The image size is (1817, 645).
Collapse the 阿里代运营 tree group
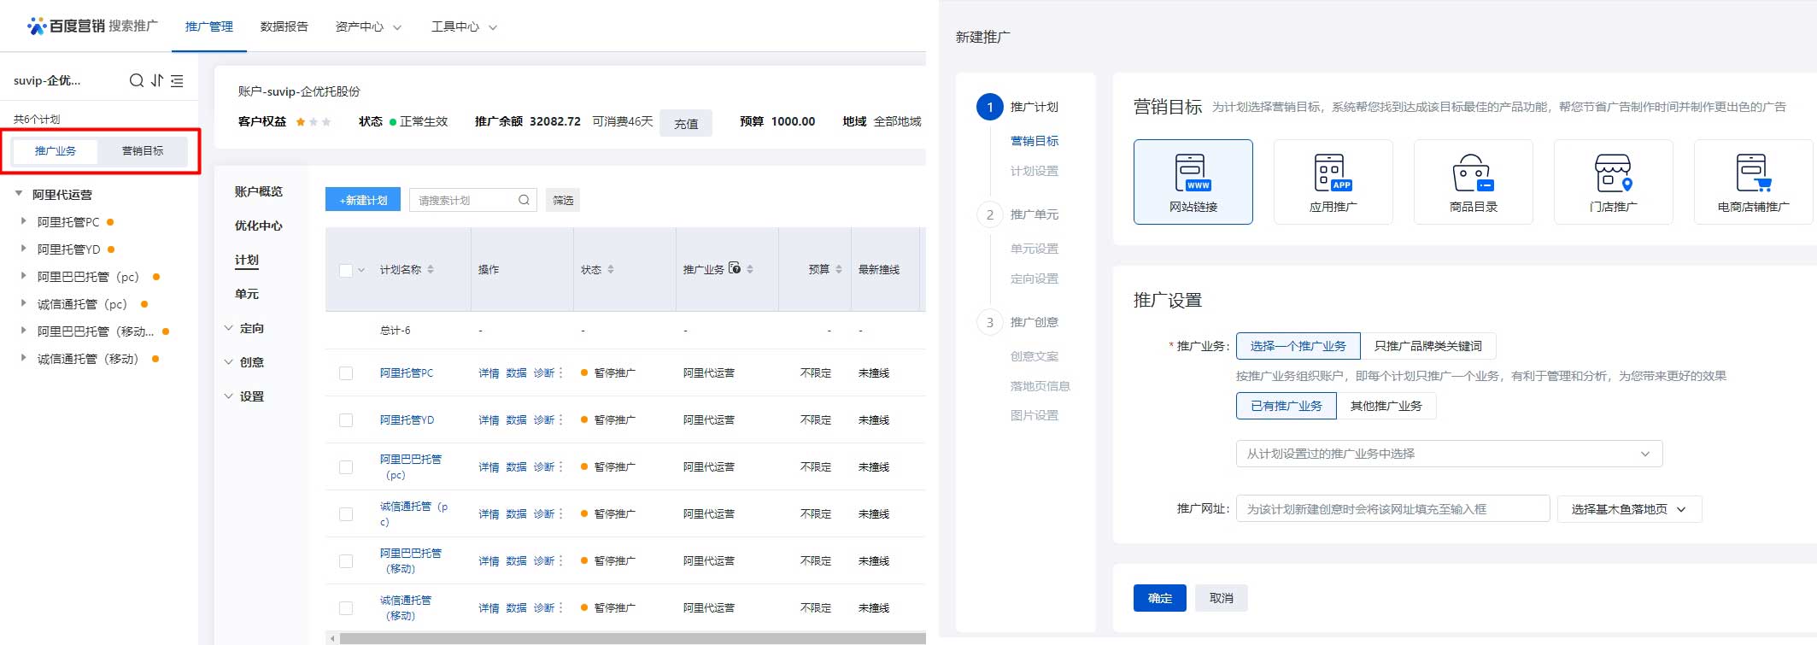(19, 194)
